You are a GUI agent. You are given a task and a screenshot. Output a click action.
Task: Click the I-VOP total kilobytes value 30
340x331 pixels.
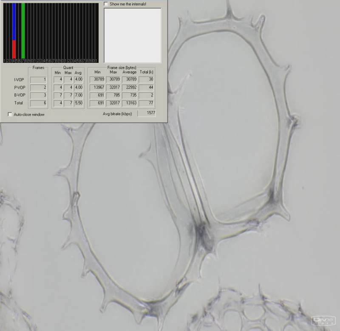pyautogui.click(x=146, y=79)
